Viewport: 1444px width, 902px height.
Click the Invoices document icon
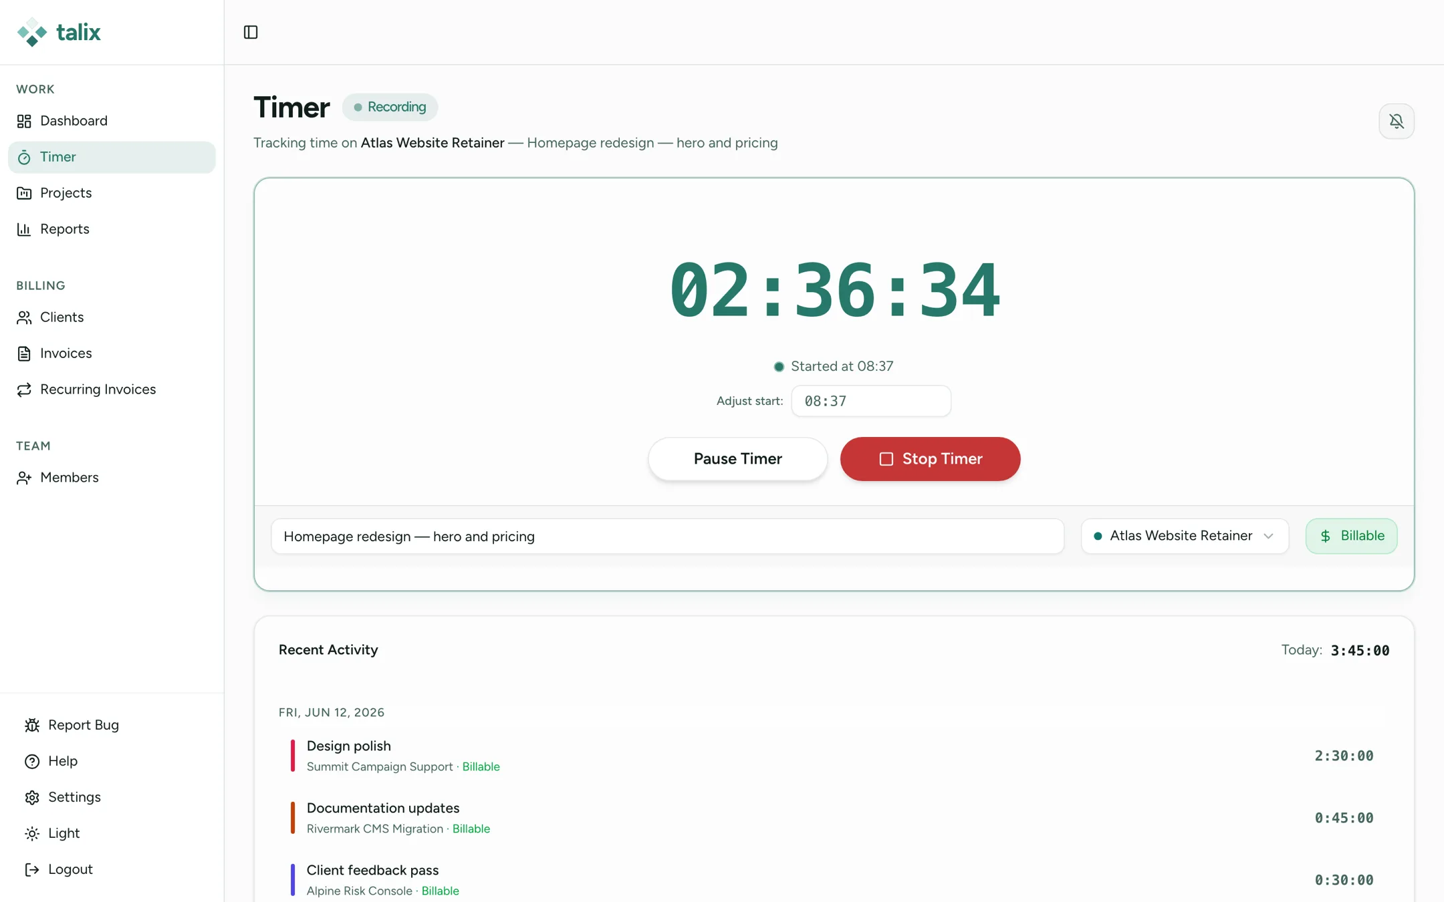pyautogui.click(x=24, y=353)
